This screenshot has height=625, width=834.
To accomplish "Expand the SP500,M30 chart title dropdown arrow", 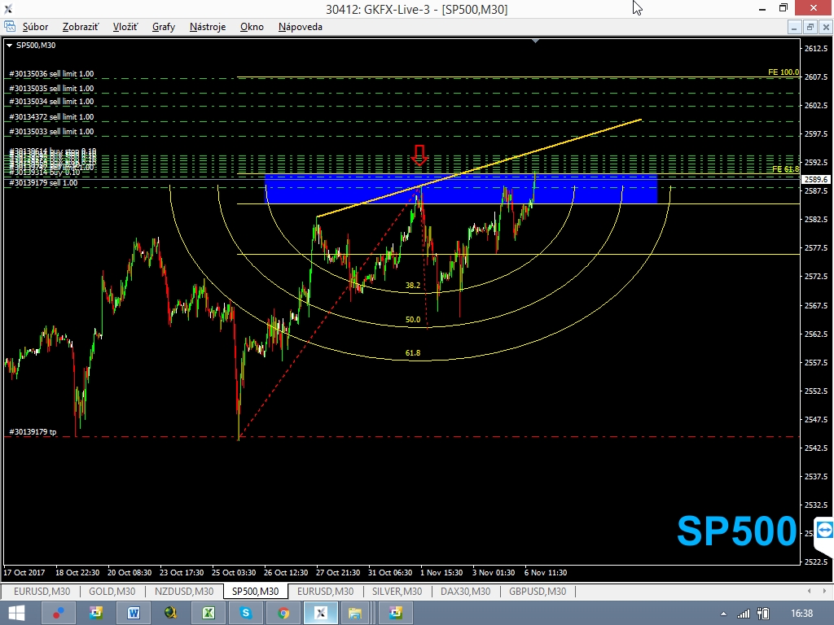I will coord(9,46).
